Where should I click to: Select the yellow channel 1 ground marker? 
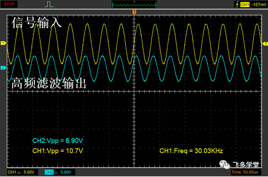(3, 43)
